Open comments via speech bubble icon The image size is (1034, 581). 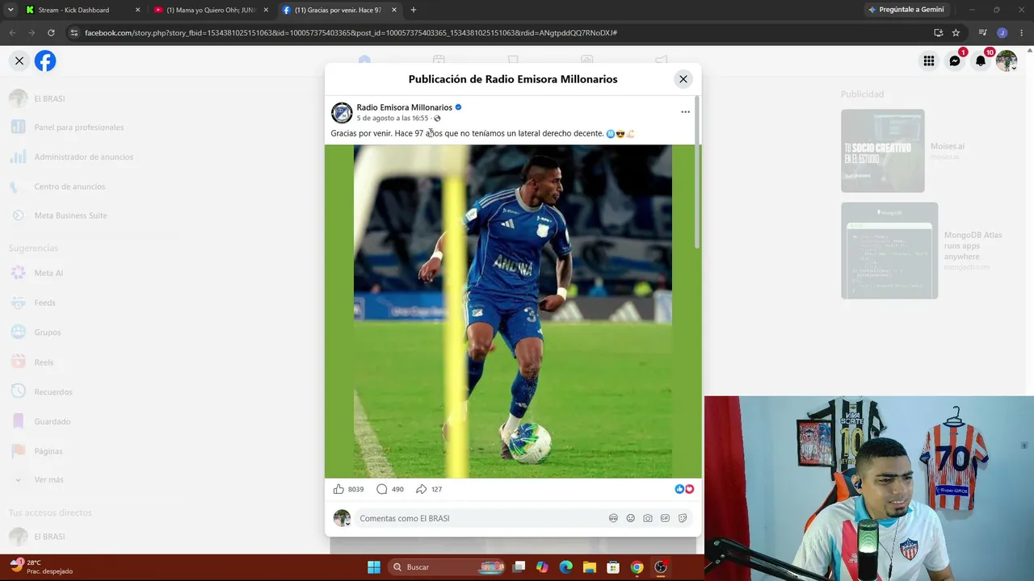[x=382, y=489]
